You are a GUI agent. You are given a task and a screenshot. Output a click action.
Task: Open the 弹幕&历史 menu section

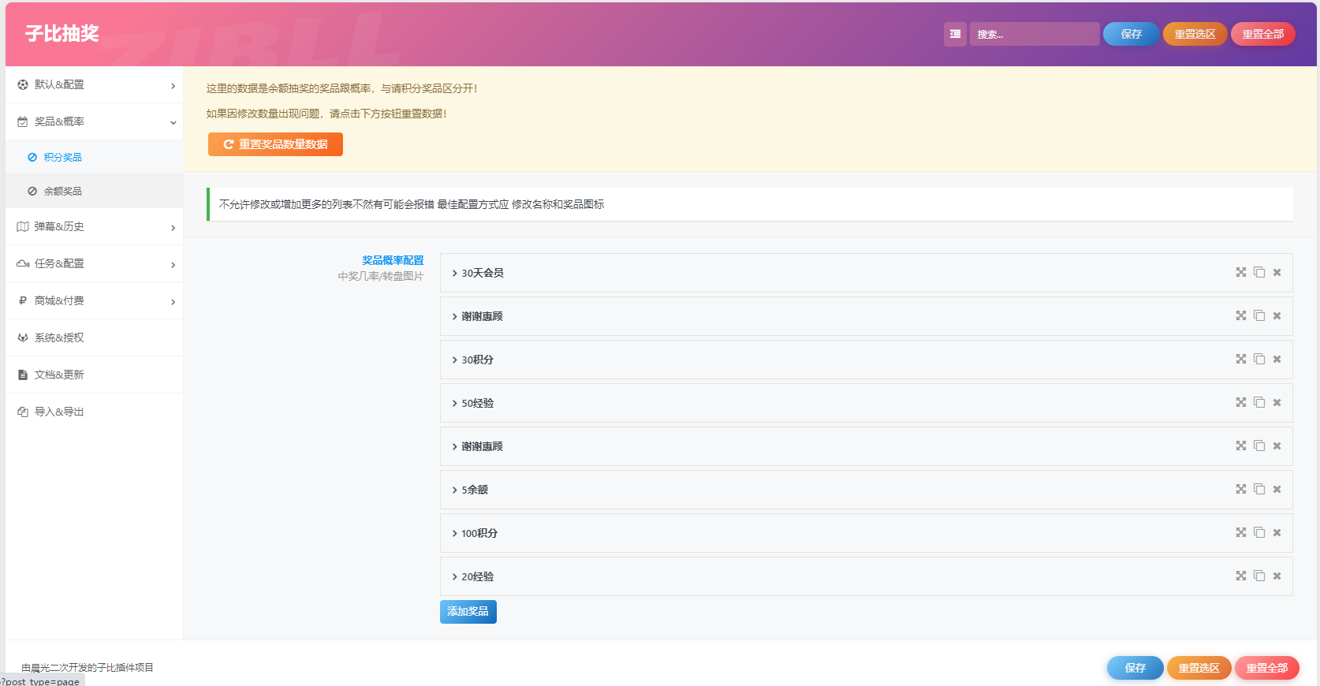95,226
